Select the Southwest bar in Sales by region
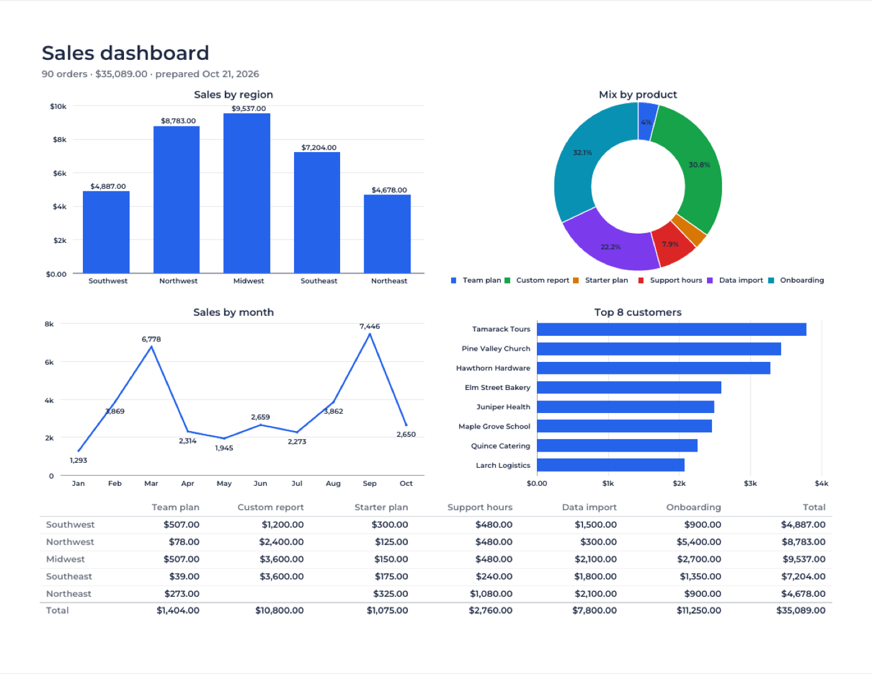 click(x=107, y=232)
